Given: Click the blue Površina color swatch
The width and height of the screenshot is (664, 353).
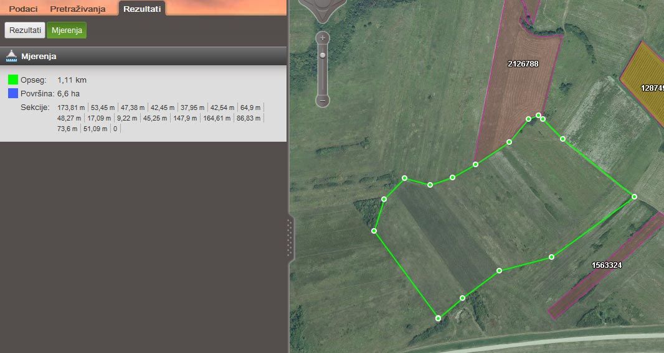Looking at the screenshot, I should point(13,93).
